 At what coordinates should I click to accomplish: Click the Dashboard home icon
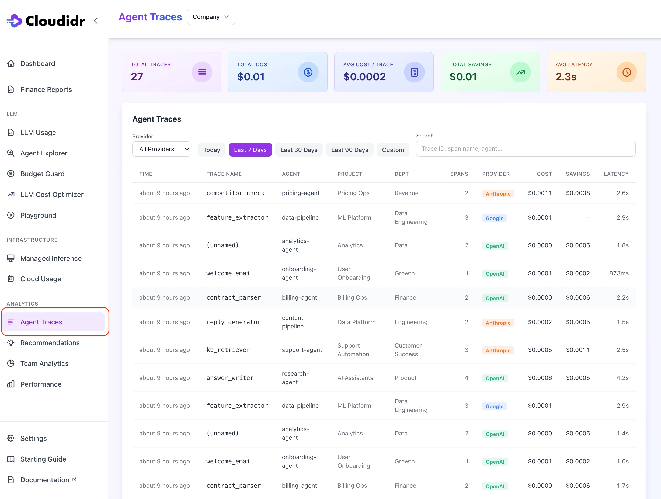11,63
